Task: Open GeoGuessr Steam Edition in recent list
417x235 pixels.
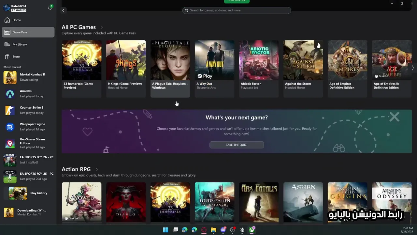Action: tap(28, 144)
